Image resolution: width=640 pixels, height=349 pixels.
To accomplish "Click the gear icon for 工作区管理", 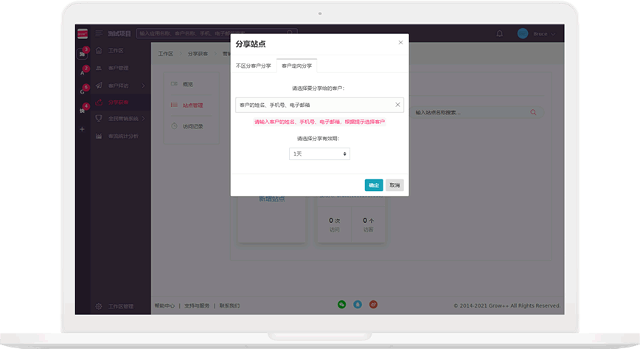I will click(x=99, y=305).
